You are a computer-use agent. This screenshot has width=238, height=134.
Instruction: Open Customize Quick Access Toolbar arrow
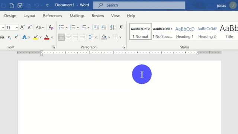click(47, 6)
